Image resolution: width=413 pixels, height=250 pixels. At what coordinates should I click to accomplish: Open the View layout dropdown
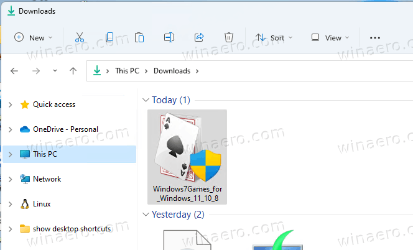330,38
